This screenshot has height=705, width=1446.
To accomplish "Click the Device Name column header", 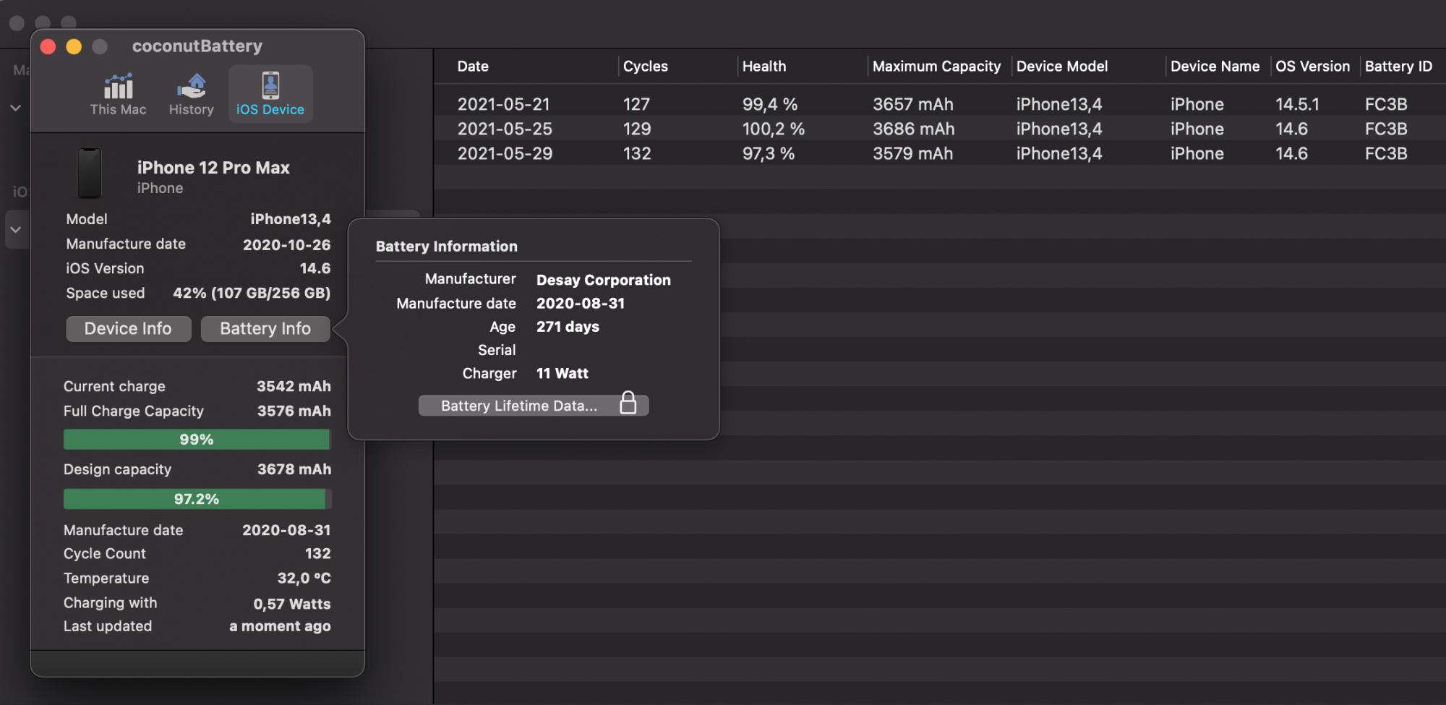I will [x=1215, y=67].
